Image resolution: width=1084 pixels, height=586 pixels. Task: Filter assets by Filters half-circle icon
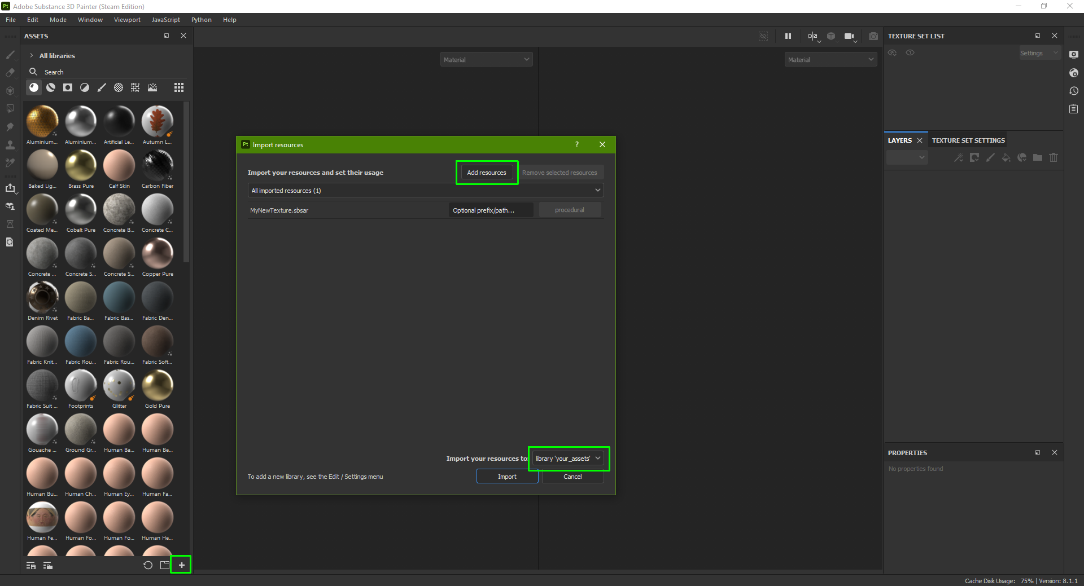coord(85,87)
